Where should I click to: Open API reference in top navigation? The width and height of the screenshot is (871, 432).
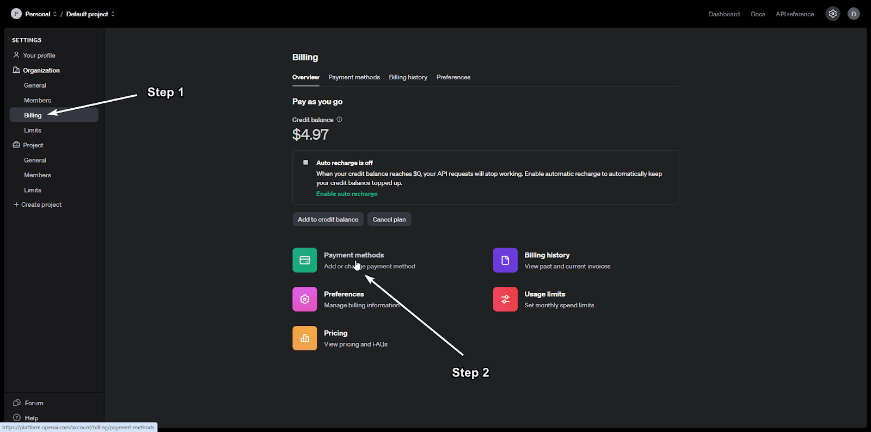795,14
